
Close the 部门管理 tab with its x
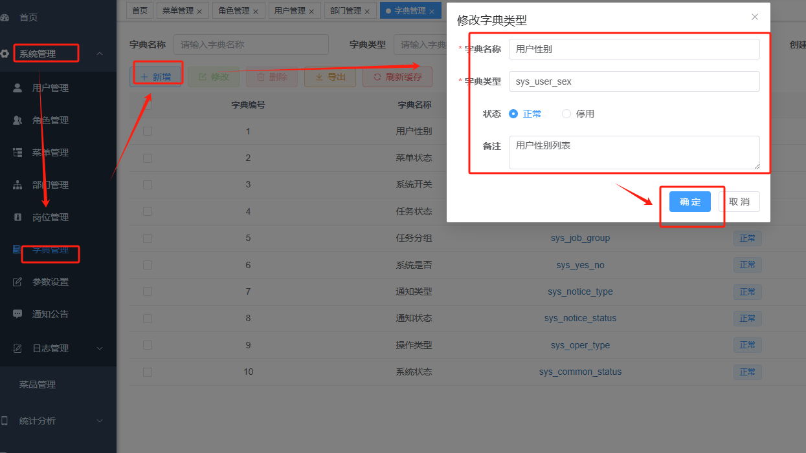point(367,11)
